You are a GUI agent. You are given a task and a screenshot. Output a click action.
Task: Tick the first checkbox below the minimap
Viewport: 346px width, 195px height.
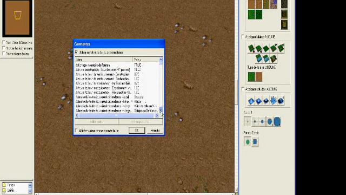pyautogui.click(x=4, y=42)
